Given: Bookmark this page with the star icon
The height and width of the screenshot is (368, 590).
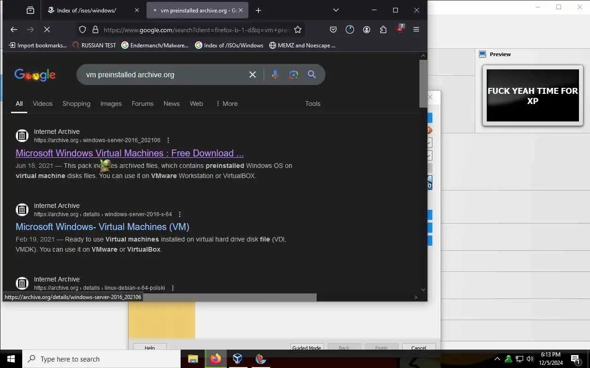Looking at the screenshot, I should (298, 29).
